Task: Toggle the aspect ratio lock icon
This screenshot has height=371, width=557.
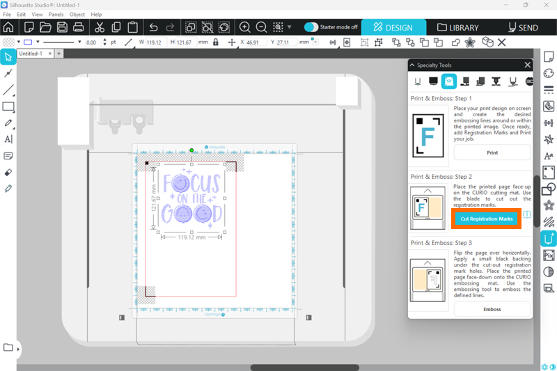Action: 215,42
